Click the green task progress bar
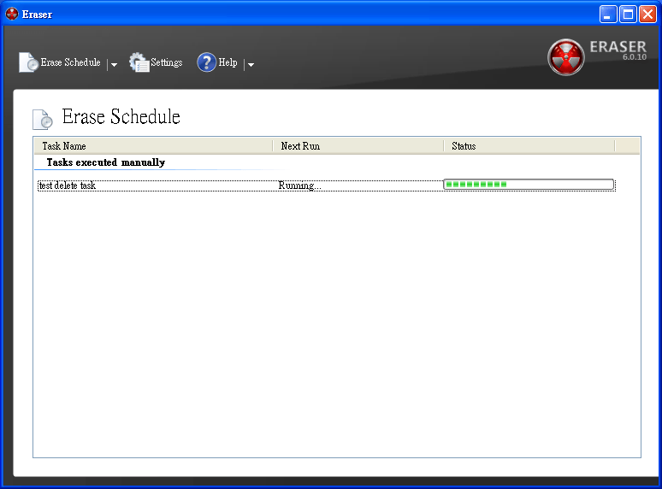 pos(529,185)
